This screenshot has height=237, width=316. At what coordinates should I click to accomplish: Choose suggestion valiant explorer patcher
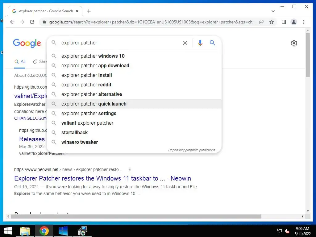coord(134,123)
